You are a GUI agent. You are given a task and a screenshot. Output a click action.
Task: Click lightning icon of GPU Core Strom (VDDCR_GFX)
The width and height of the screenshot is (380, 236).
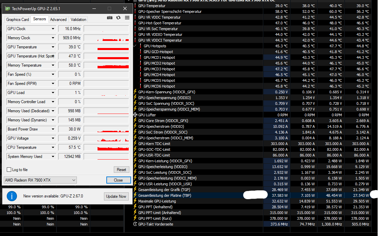[135, 121]
